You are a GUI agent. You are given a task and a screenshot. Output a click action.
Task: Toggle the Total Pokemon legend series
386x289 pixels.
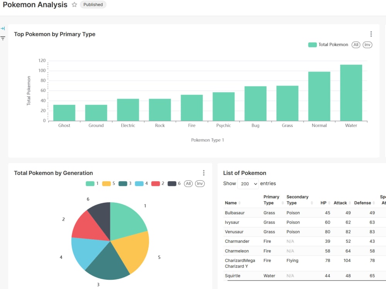point(333,45)
